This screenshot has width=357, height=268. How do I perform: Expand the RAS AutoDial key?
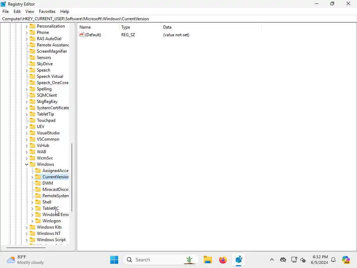pyautogui.click(x=26, y=39)
